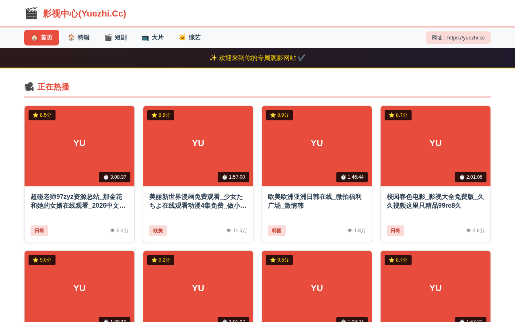
Task: Click the 影视中心(Yuezhi.Cc) site title
Action: (84, 14)
